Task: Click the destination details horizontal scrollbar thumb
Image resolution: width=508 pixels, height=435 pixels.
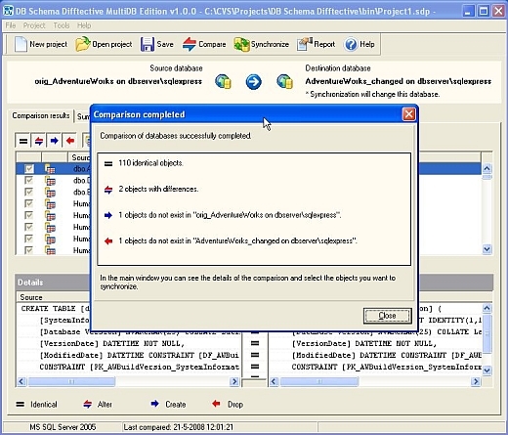Action: coord(319,381)
